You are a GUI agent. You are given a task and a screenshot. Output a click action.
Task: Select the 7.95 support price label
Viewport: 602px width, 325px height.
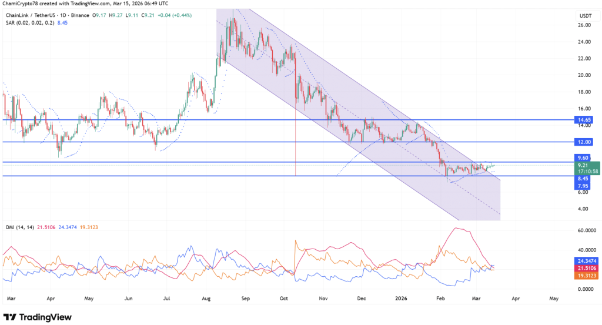point(583,186)
